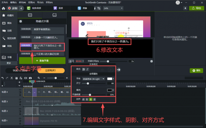Screen dimensions: 206x128
Task: Click the download arrow icon near export
Action: point(185,8)
